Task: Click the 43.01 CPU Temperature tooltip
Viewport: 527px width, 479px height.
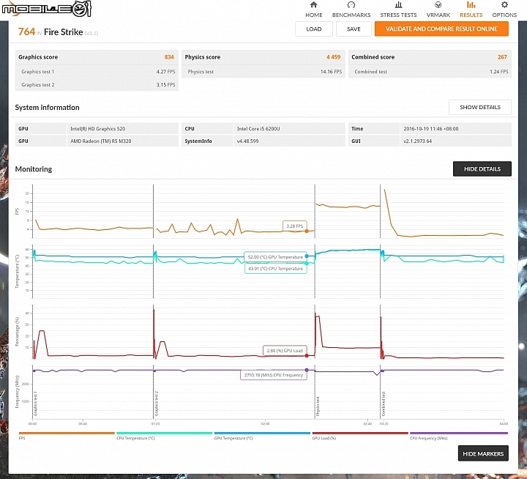Action: point(275,268)
